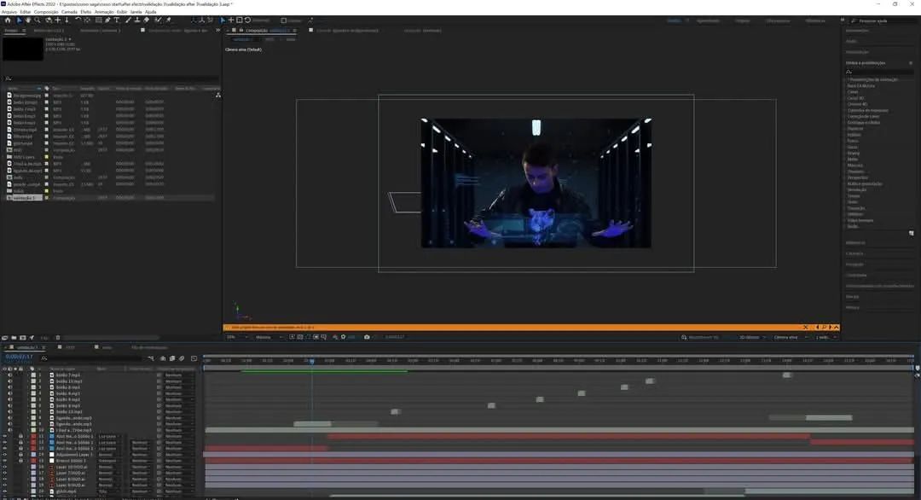Select the Rectangle shape tool

pos(99,20)
